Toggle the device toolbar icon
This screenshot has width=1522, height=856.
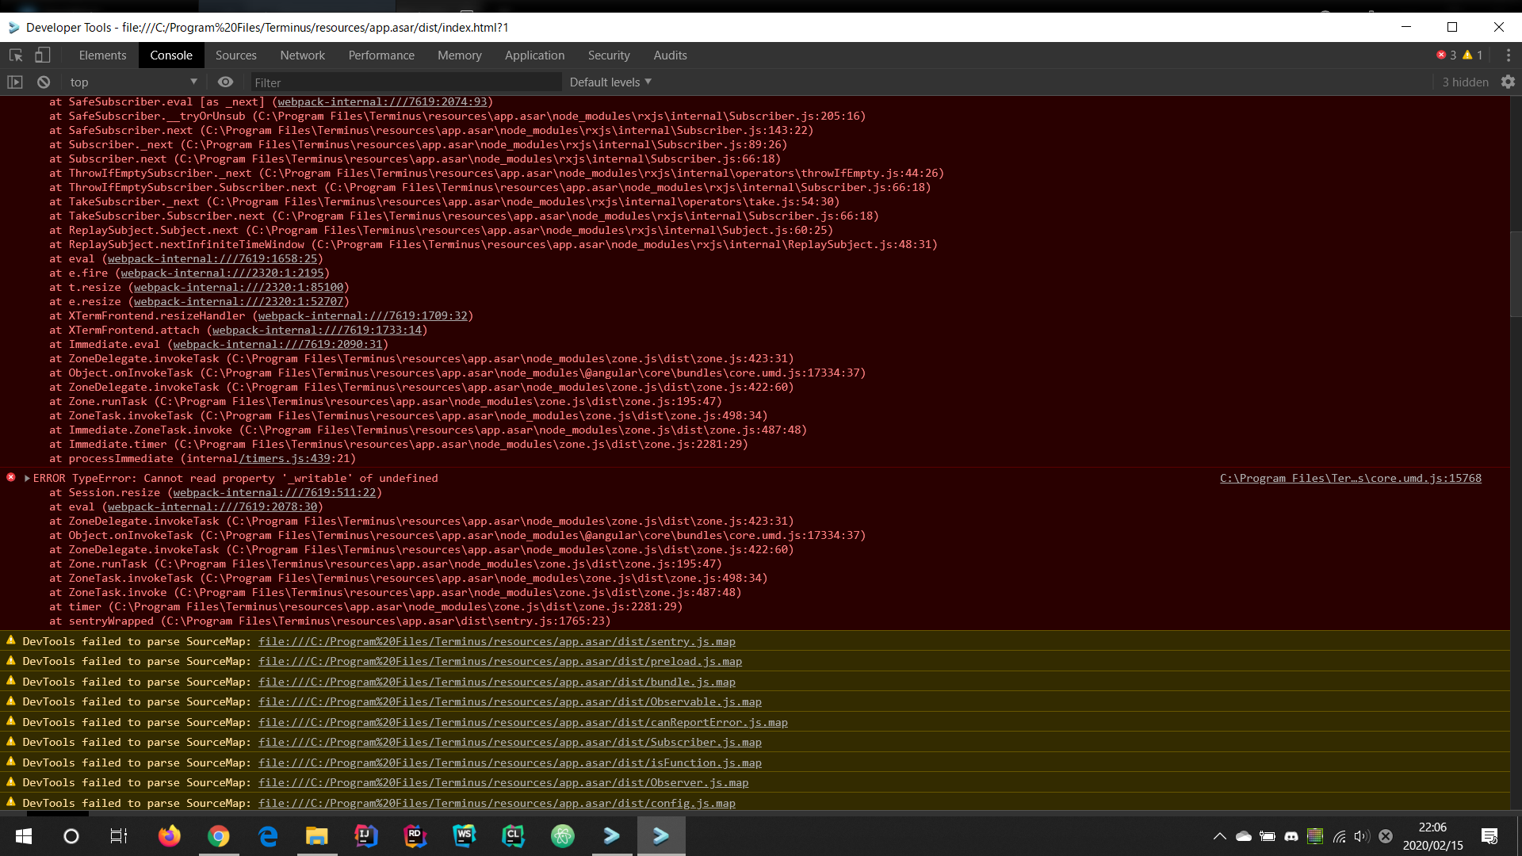tap(43, 55)
